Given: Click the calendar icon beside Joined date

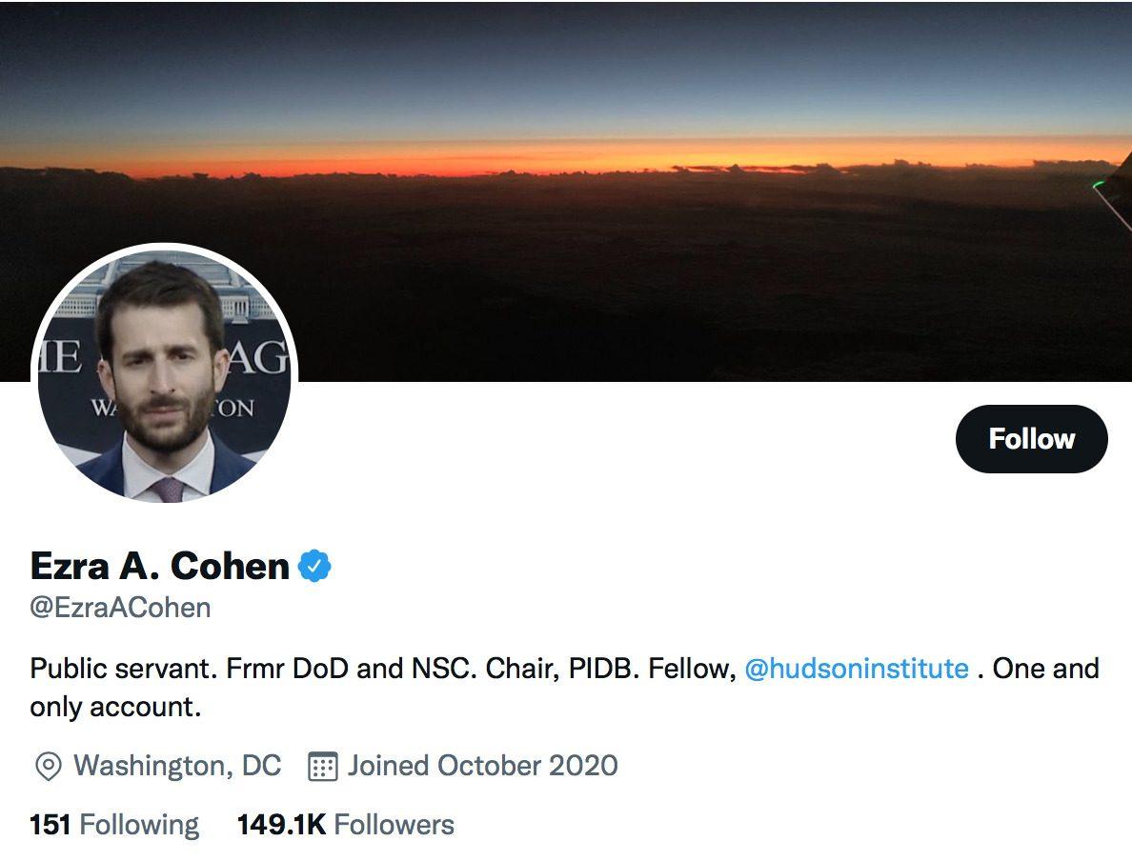Looking at the screenshot, I should pos(323,766).
